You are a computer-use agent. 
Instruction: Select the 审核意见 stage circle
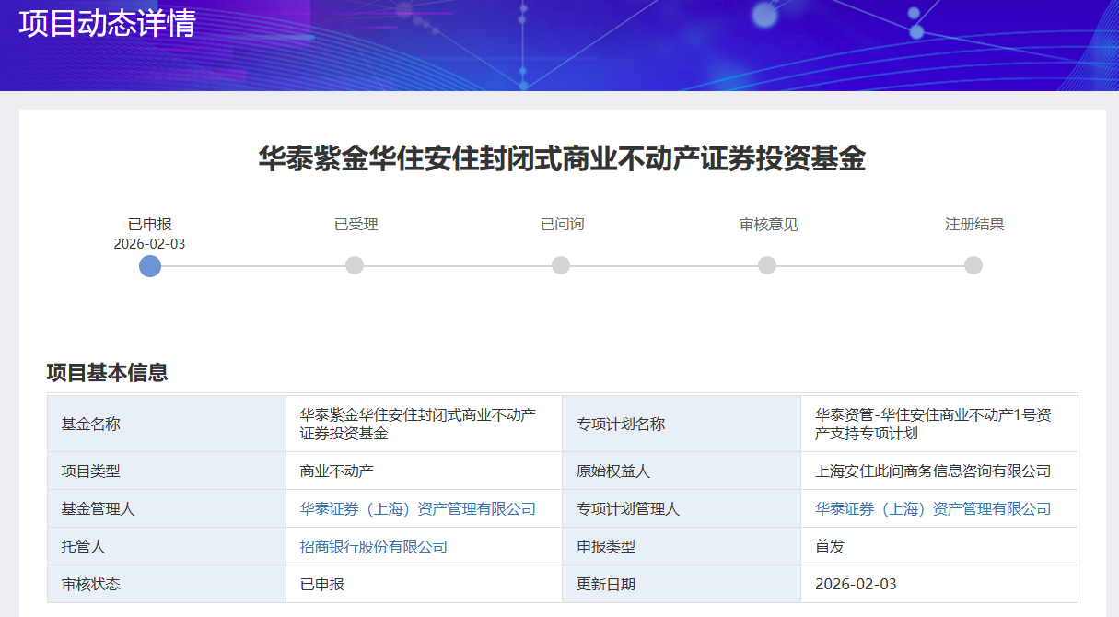pos(767,265)
